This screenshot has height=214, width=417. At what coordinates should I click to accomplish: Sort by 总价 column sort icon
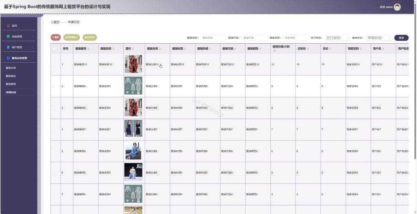coord(331,49)
